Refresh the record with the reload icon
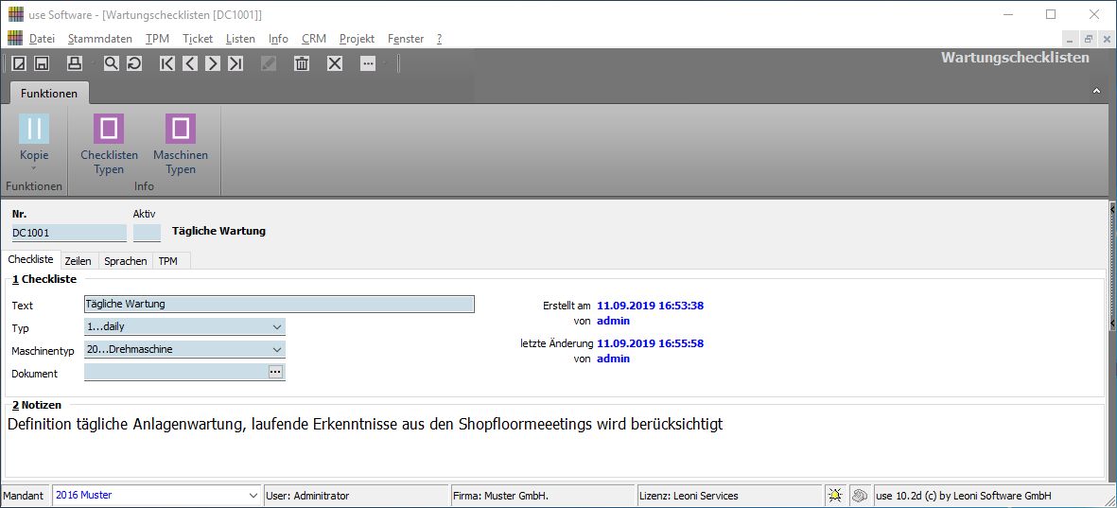Image resolution: width=1117 pixels, height=508 pixels. point(134,63)
